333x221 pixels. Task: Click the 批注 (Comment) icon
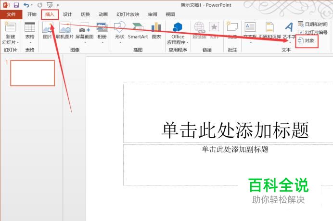[x=232, y=27]
